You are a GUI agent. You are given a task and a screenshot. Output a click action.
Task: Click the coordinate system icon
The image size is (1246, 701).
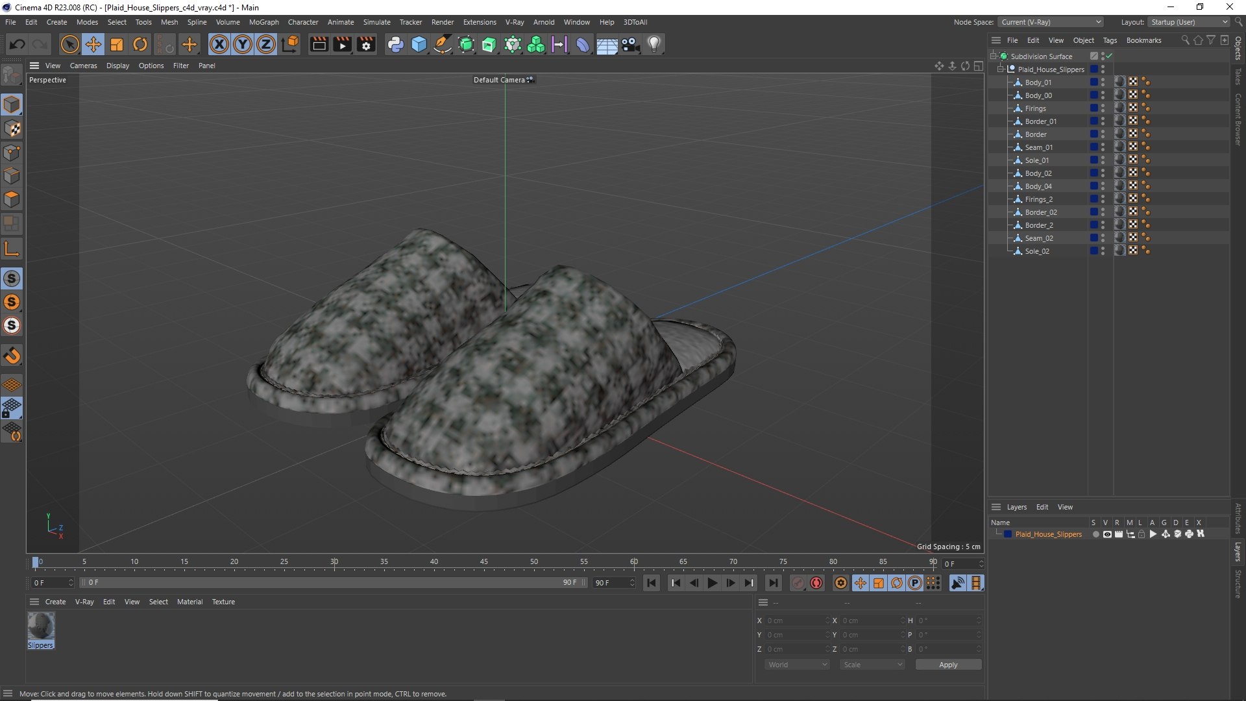click(291, 44)
